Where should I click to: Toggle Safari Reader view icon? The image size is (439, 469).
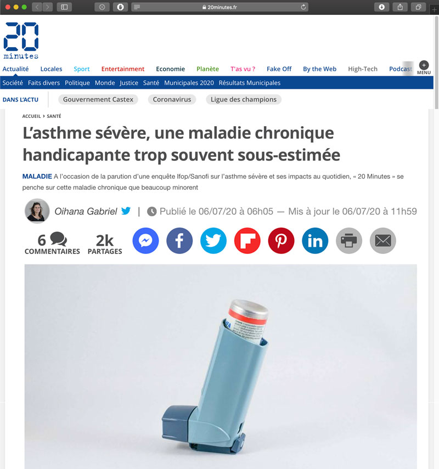click(x=137, y=7)
